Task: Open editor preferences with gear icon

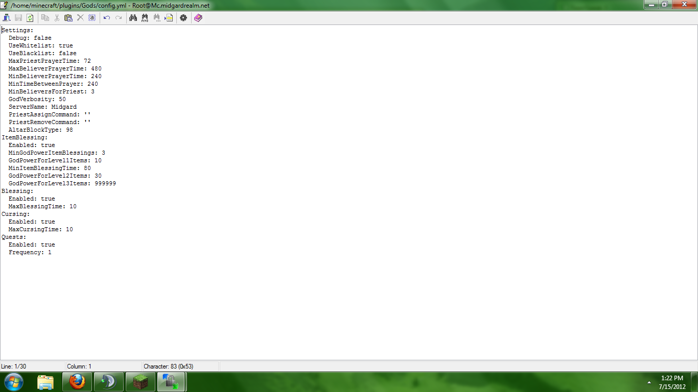Action: (183, 17)
